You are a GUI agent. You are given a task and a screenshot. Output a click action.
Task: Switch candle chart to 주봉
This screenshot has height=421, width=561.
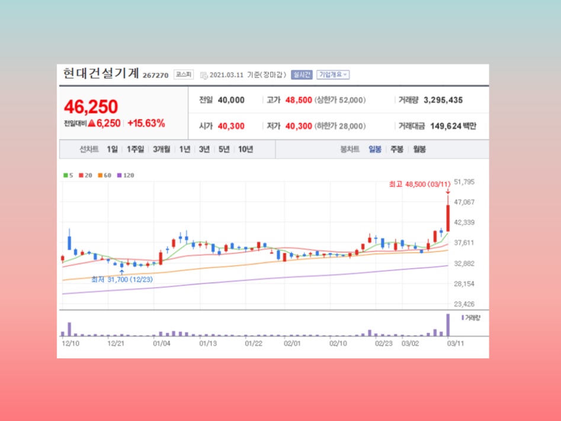(397, 149)
